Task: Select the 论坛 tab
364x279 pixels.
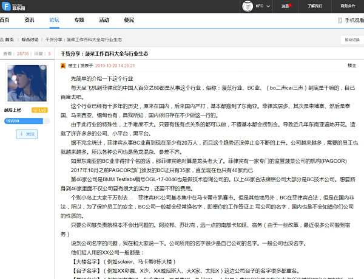Action: point(55,20)
